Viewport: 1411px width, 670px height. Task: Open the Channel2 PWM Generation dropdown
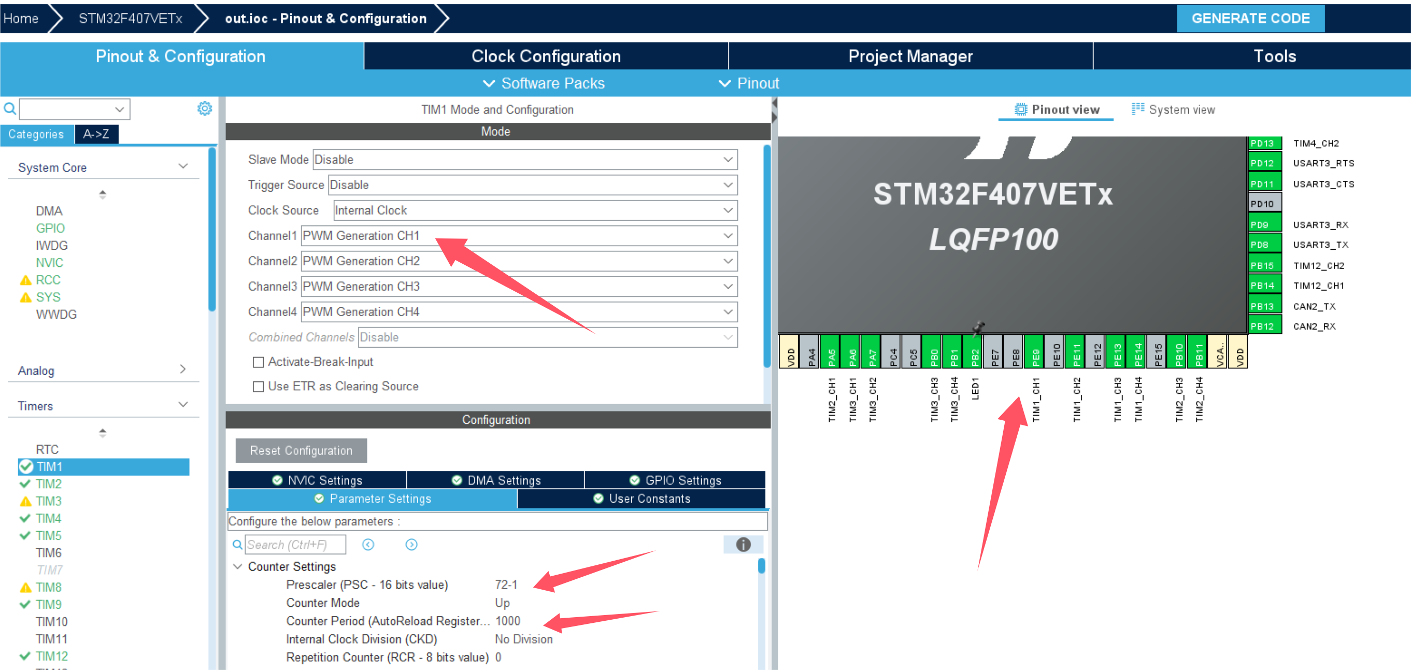[519, 261]
